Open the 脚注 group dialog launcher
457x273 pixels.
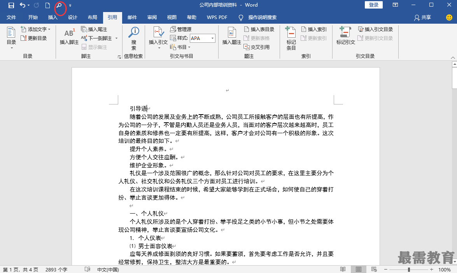(x=119, y=57)
